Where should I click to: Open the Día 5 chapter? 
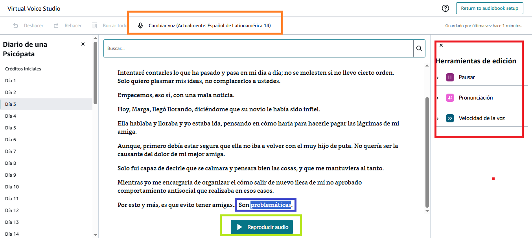pos(11,128)
